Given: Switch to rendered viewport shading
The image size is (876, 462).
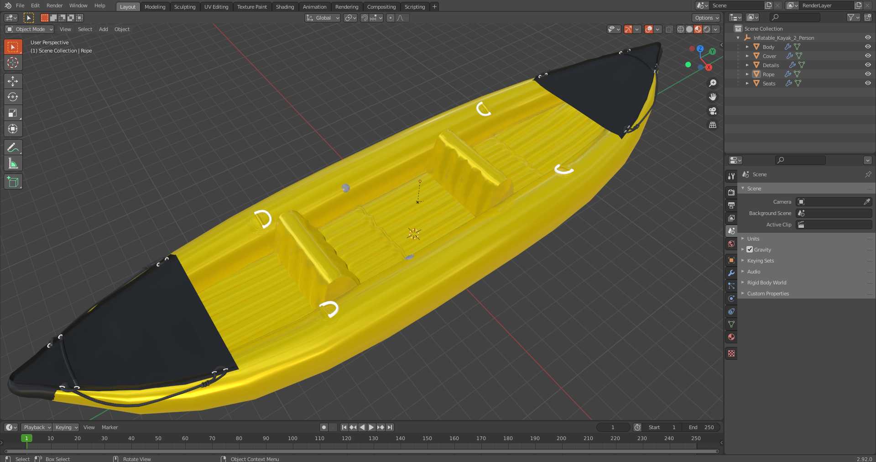Looking at the screenshot, I should [x=707, y=29].
